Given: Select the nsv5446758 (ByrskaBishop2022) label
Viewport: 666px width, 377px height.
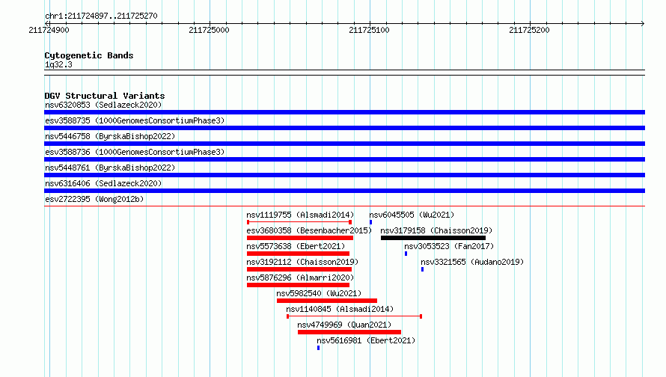Looking at the screenshot, I should click(x=110, y=136).
